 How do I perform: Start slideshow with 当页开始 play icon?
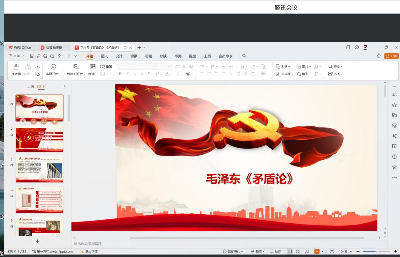[53, 67]
